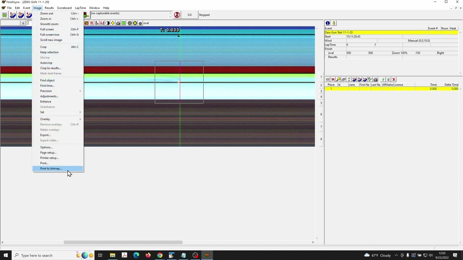463x260 pixels.
Task: Click the manual start red-button icon
Action: [x=177, y=15]
